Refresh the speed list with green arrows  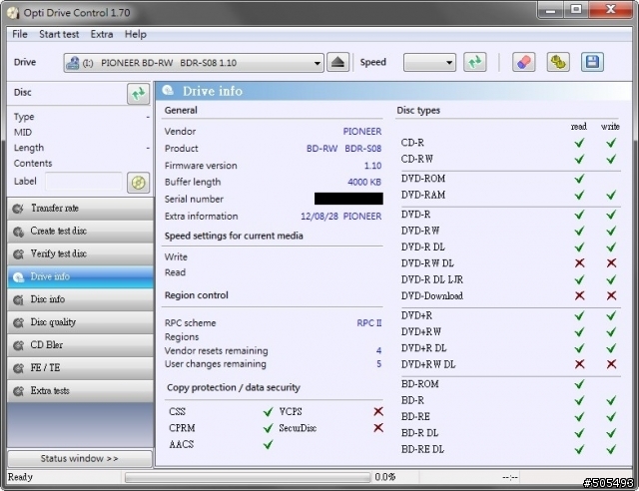[x=475, y=62]
